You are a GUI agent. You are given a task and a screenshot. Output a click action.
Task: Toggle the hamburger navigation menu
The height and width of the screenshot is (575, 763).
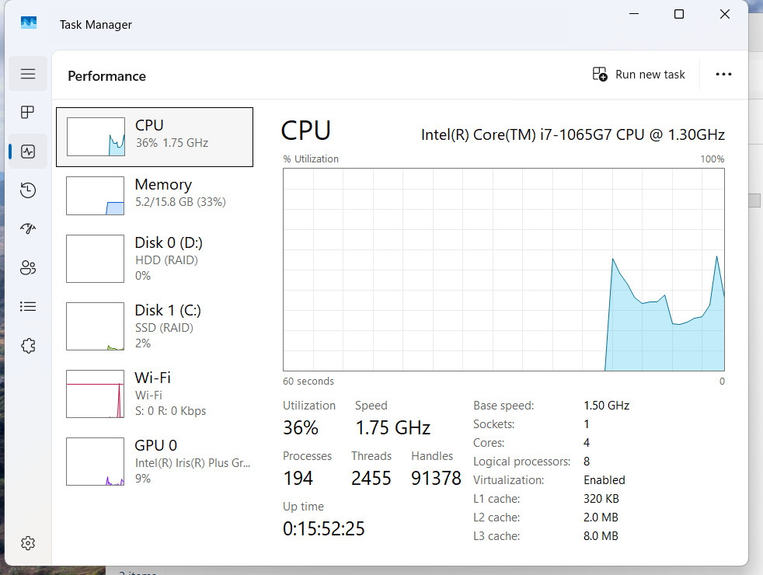click(28, 74)
